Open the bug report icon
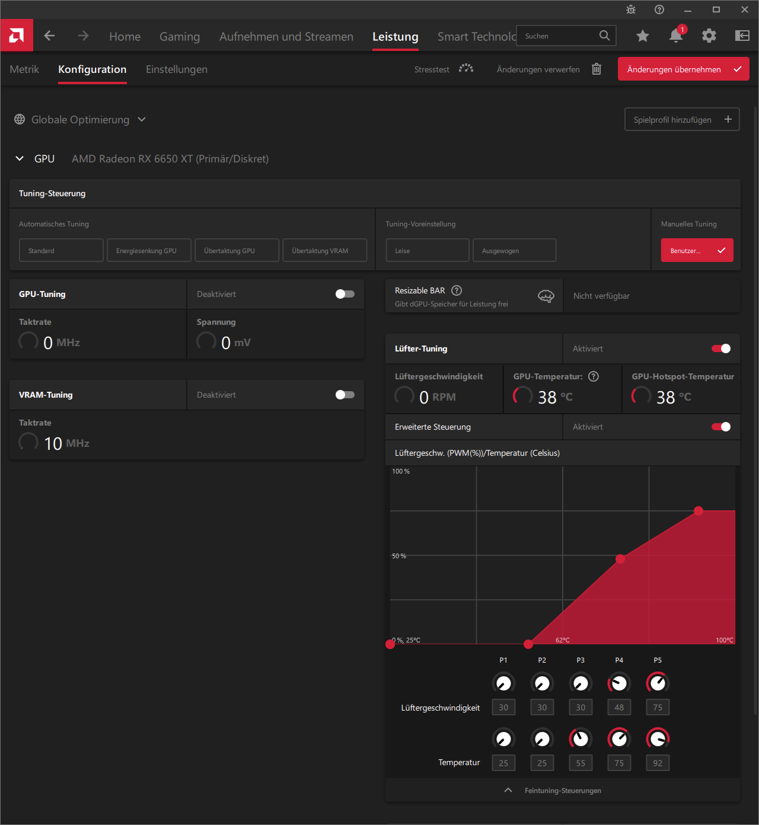 click(631, 9)
